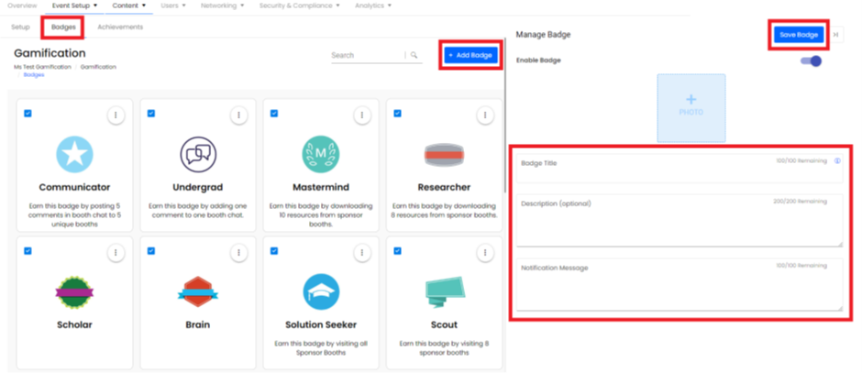The height and width of the screenshot is (373, 862).
Task: Click the photo upload placeholder
Action: click(x=691, y=107)
